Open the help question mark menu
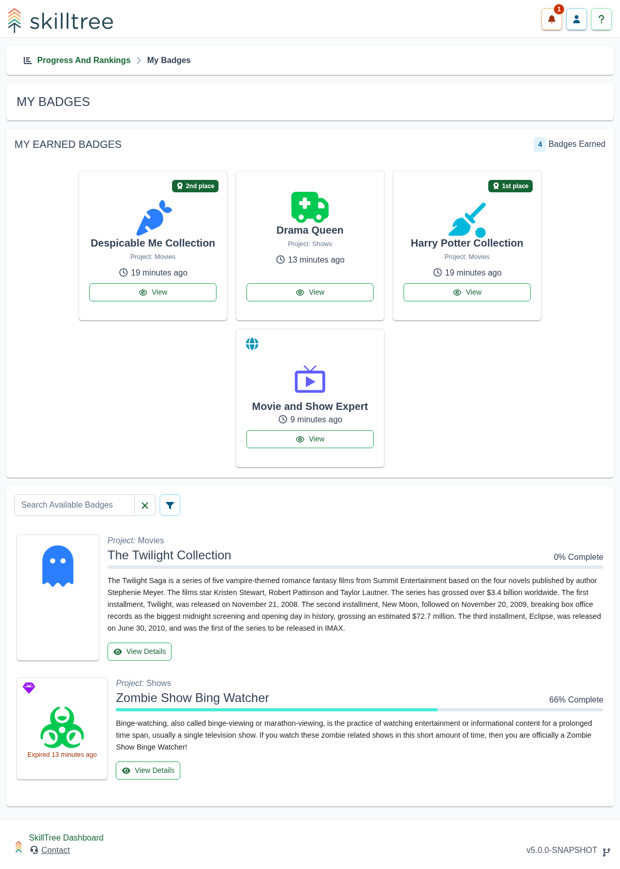This screenshot has height=869, width=620. [601, 20]
